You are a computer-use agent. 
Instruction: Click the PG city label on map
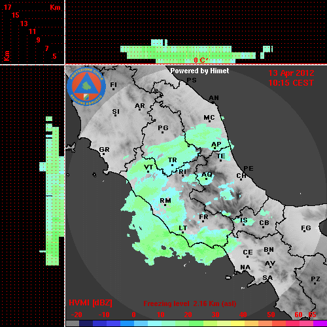tap(163, 128)
